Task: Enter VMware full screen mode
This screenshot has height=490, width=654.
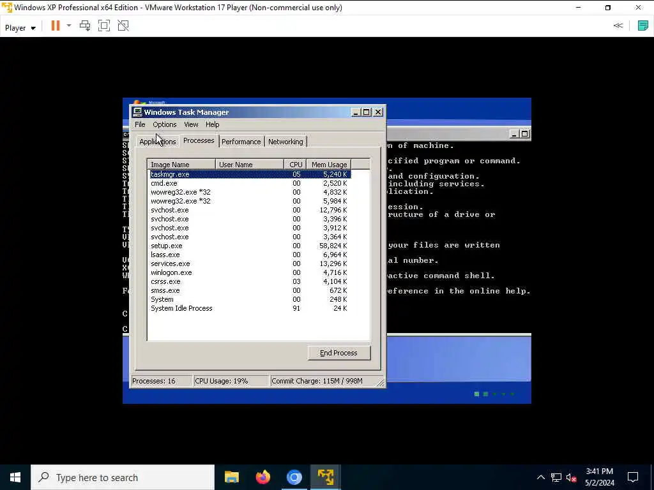Action: (104, 26)
